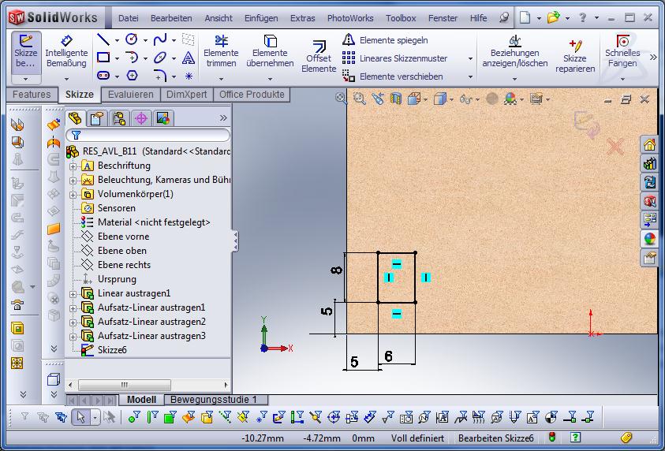Select the Circle sketch tool

pos(131,39)
